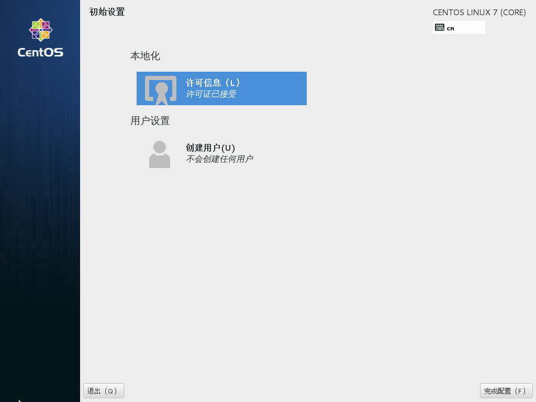
Task: Click the 许可证已接受 status text
Action: tap(211, 94)
